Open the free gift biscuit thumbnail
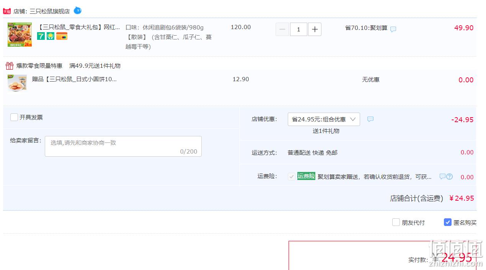The width and height of the screenshot is (486, 270). (17, 83)
